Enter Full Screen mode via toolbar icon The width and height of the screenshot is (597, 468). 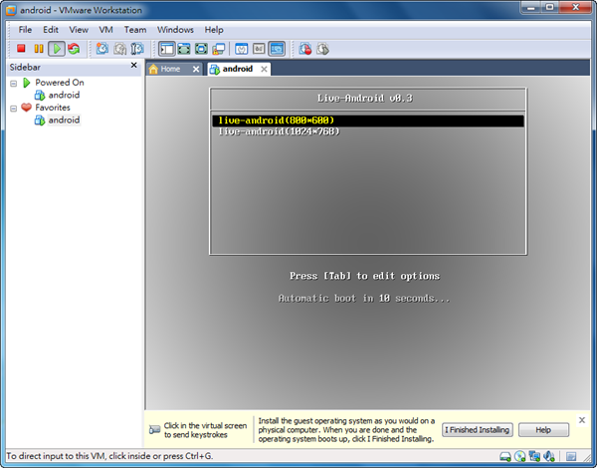coord(201,49)
